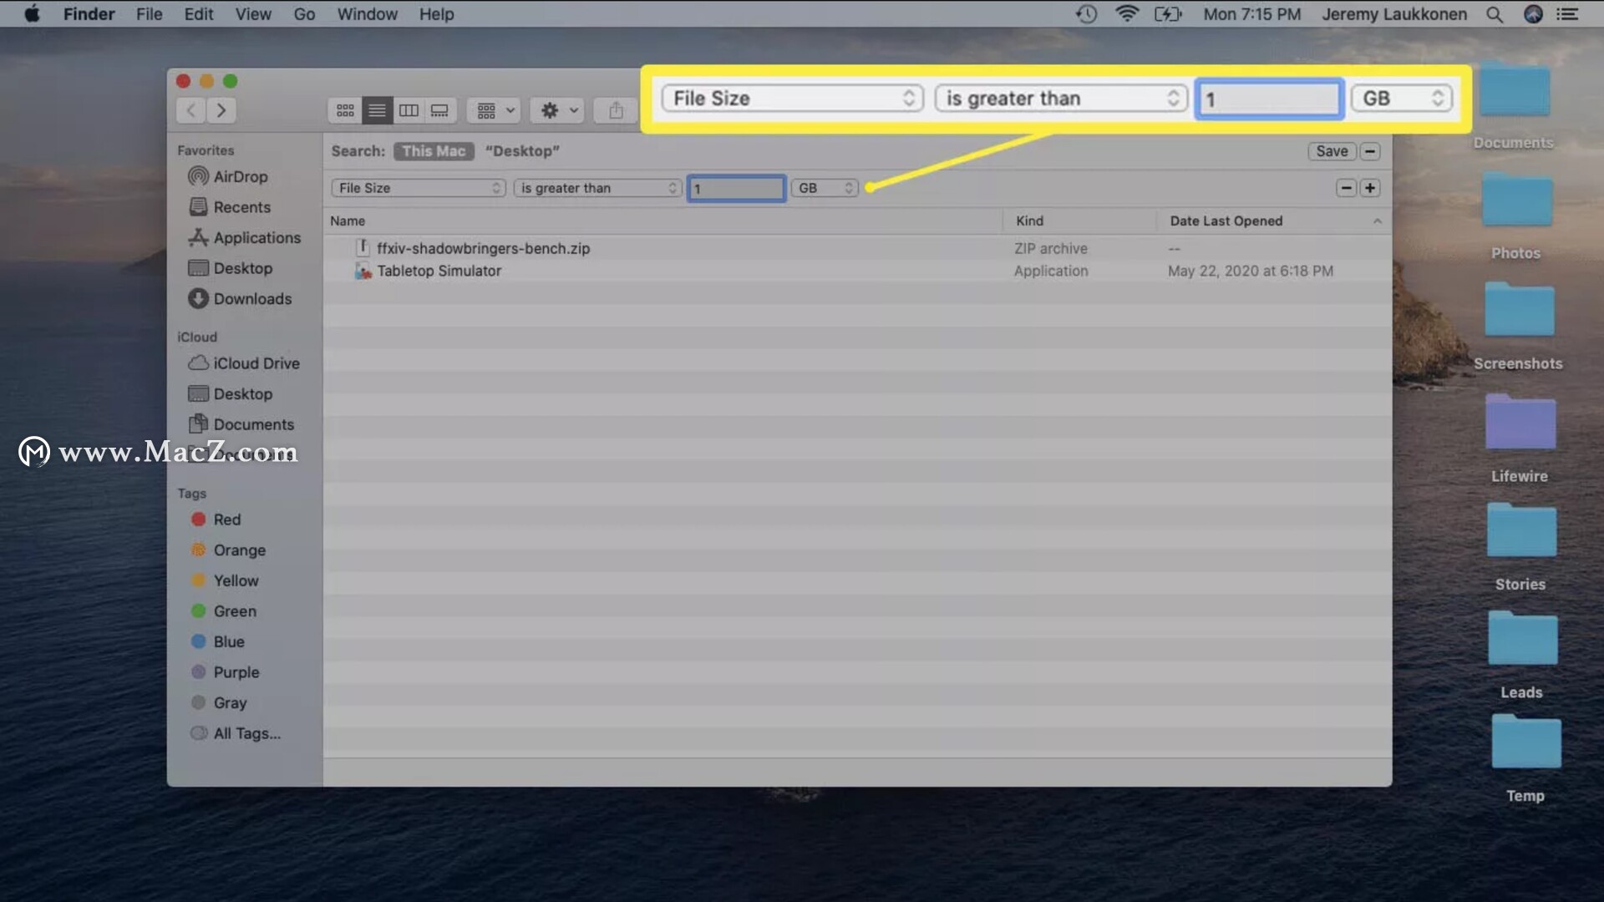Open Time Machine menu bar icon
Screen dimensions: 1604x902
1086,14
